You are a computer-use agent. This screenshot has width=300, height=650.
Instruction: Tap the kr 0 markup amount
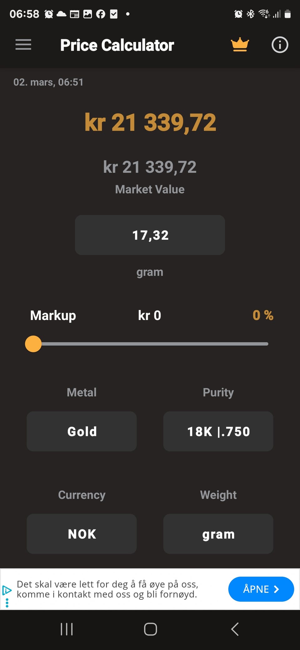[150, 315]
